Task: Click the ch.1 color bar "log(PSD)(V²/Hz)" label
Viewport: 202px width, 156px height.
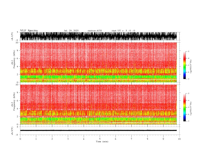Action: pos(191,67)
